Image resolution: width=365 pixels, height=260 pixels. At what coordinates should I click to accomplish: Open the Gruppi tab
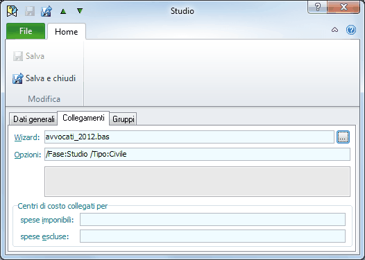123,119
